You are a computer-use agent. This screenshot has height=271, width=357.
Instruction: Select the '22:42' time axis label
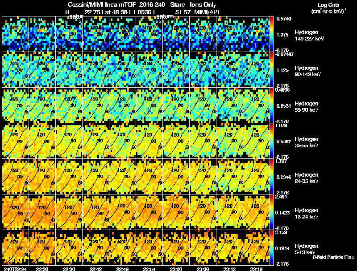95,269
